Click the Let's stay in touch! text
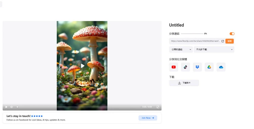 tap(19, 116)
